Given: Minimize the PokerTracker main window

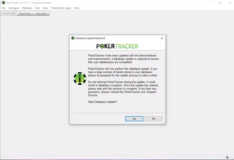Looking at the screenshot, I should [x=211, y=3].
